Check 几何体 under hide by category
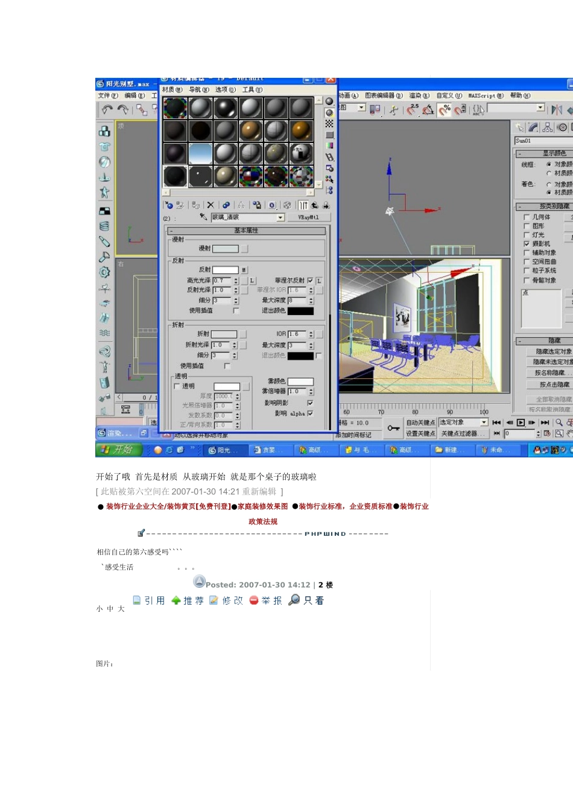 (x=527, y=217)
